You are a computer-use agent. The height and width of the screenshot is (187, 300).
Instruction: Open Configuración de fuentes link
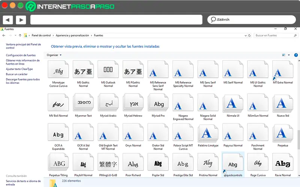click(x=21, y=55)
